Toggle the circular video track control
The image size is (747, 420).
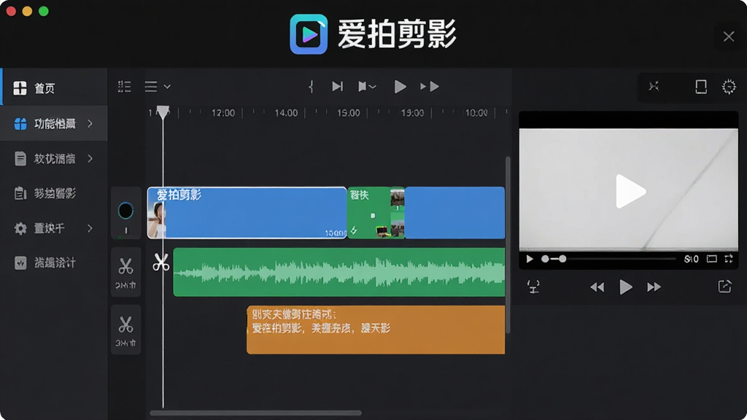coord(125,211)
